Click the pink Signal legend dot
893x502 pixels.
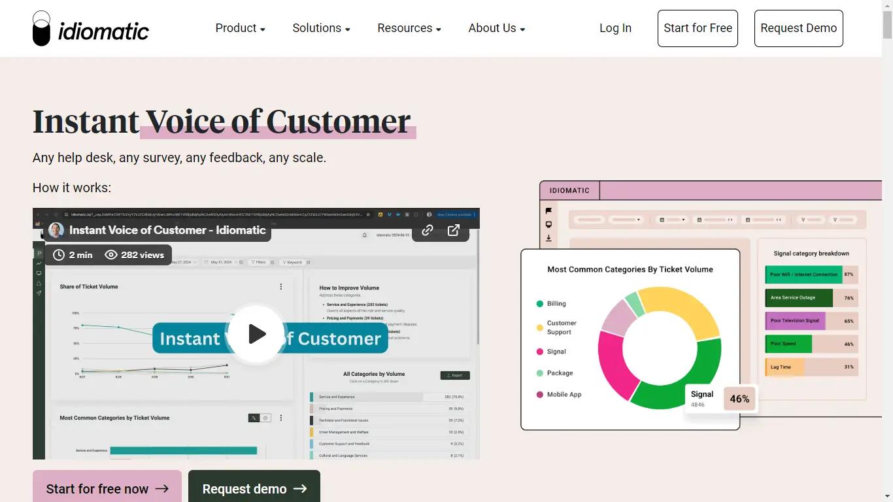[540, 352]
